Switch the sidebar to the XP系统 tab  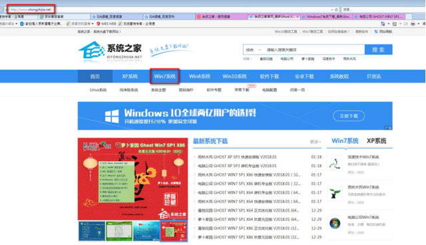(376, 140)
